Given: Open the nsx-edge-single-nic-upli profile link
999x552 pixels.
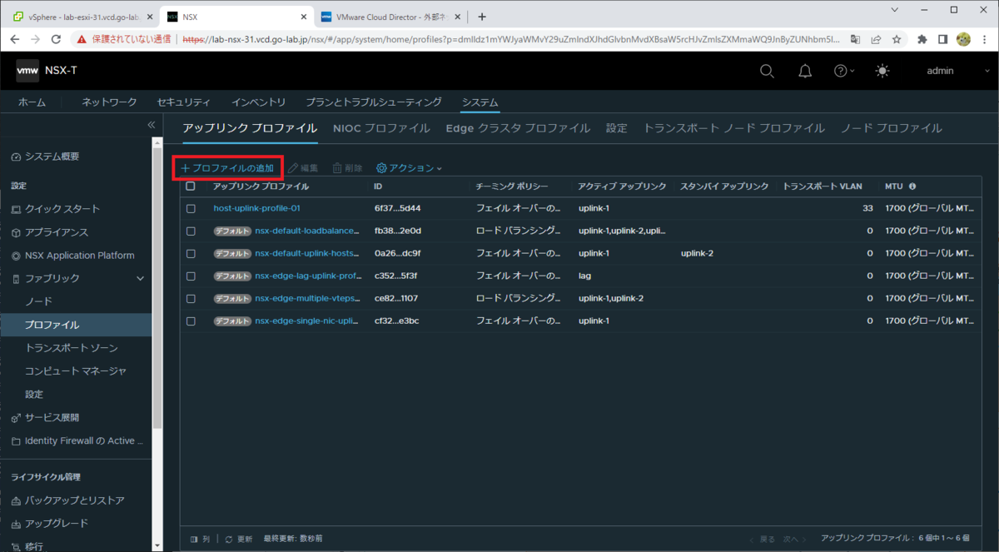Looking at the screenshot, I should [307, 321].
